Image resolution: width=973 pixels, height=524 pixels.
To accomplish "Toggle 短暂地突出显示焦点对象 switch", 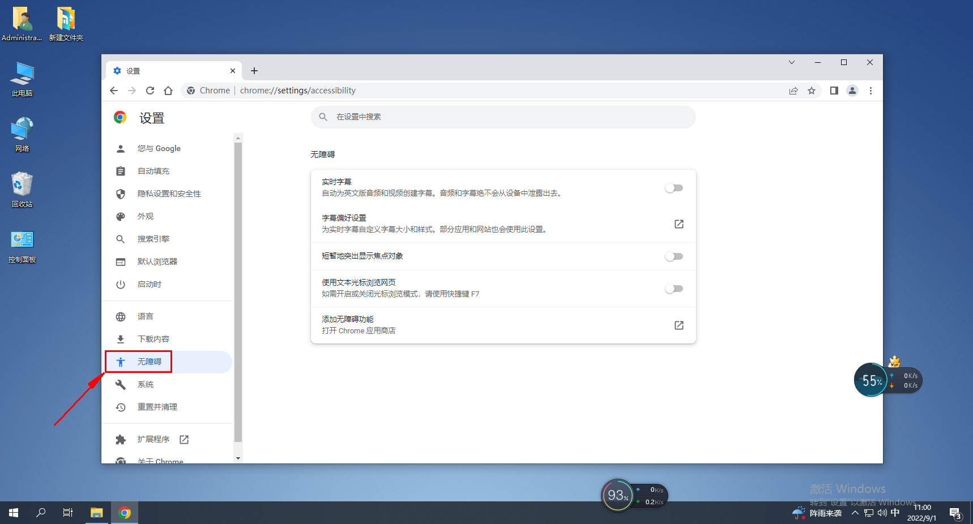I will click(673, 256).
